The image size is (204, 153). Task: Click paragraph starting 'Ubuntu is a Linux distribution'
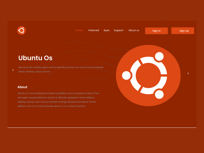click(x=58, y=100)
